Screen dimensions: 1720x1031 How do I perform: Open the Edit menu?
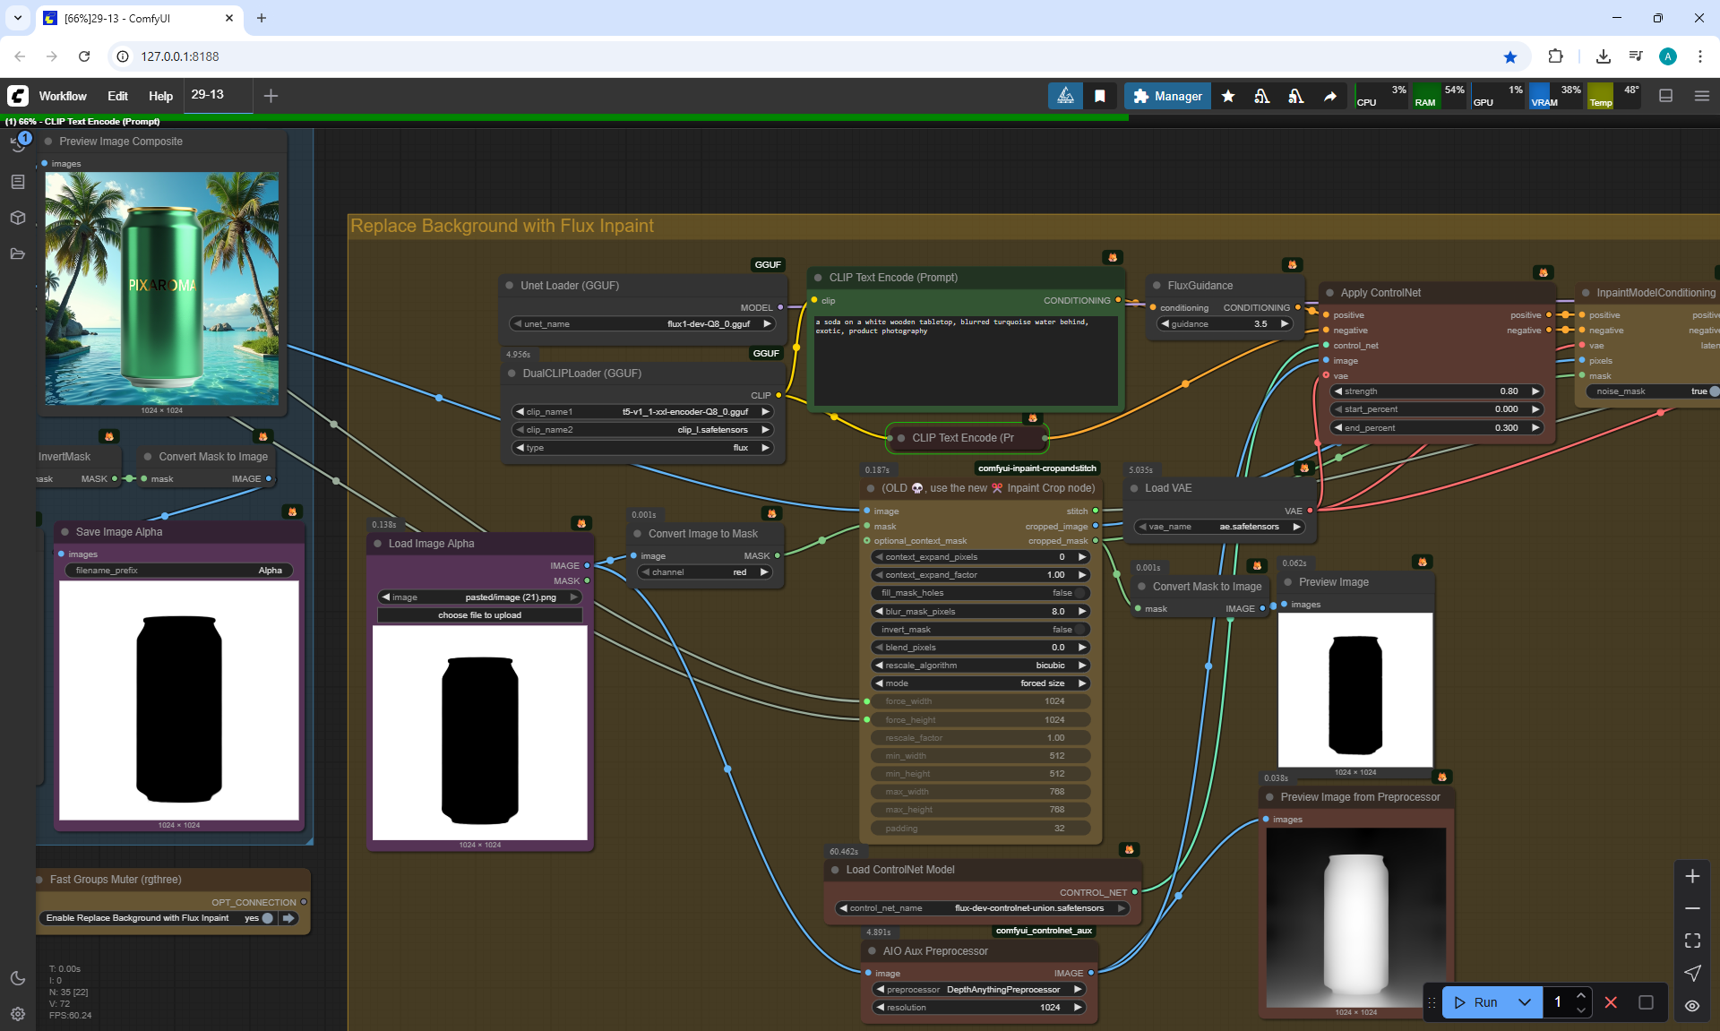pos(117,96)
